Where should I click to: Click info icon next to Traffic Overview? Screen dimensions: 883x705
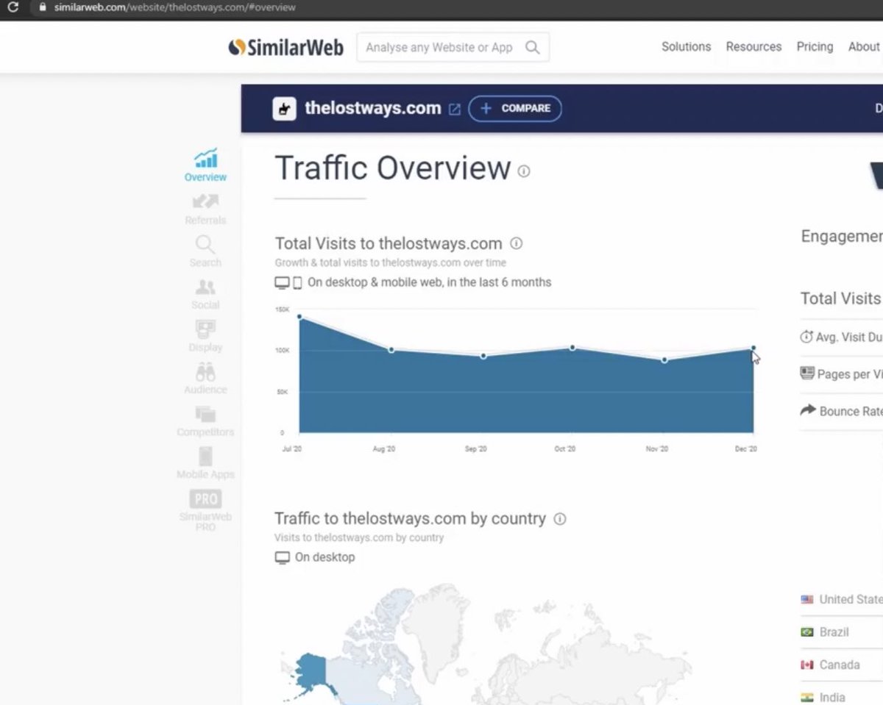tap(524, 171)
